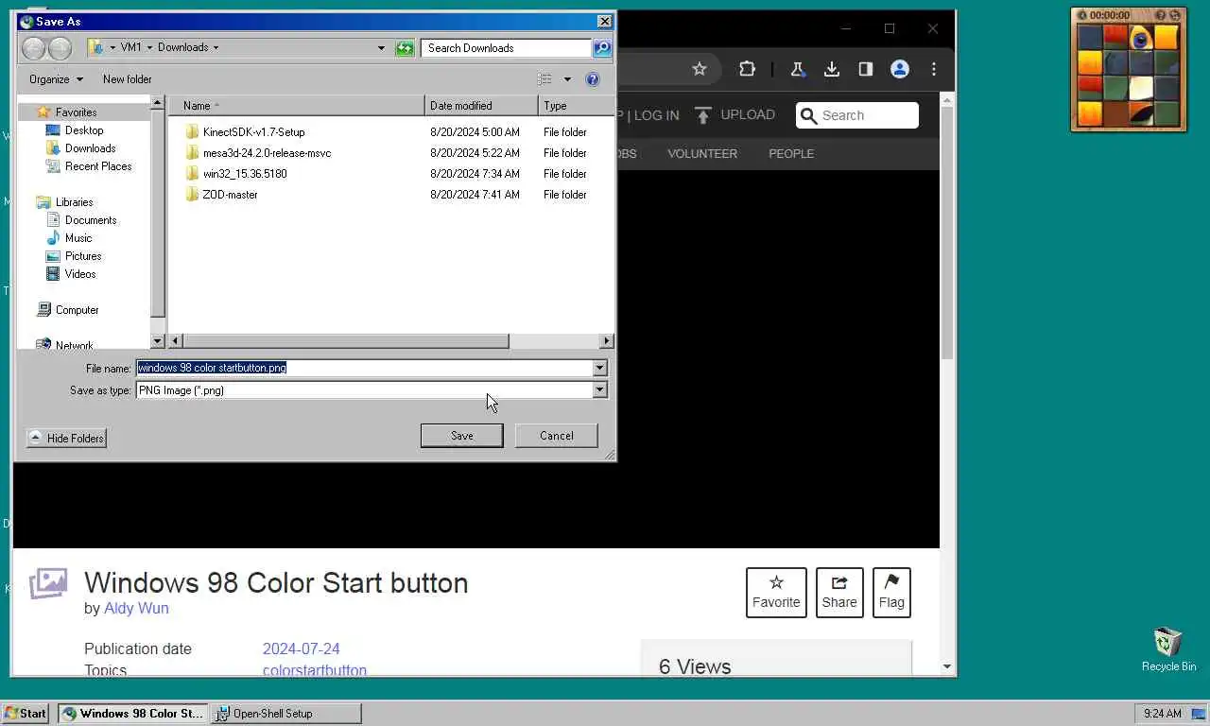Click LOG IN link on webpage
The height and width of the screenshot is (726, 1210).
pyautogui.click(x=656, y=115)
